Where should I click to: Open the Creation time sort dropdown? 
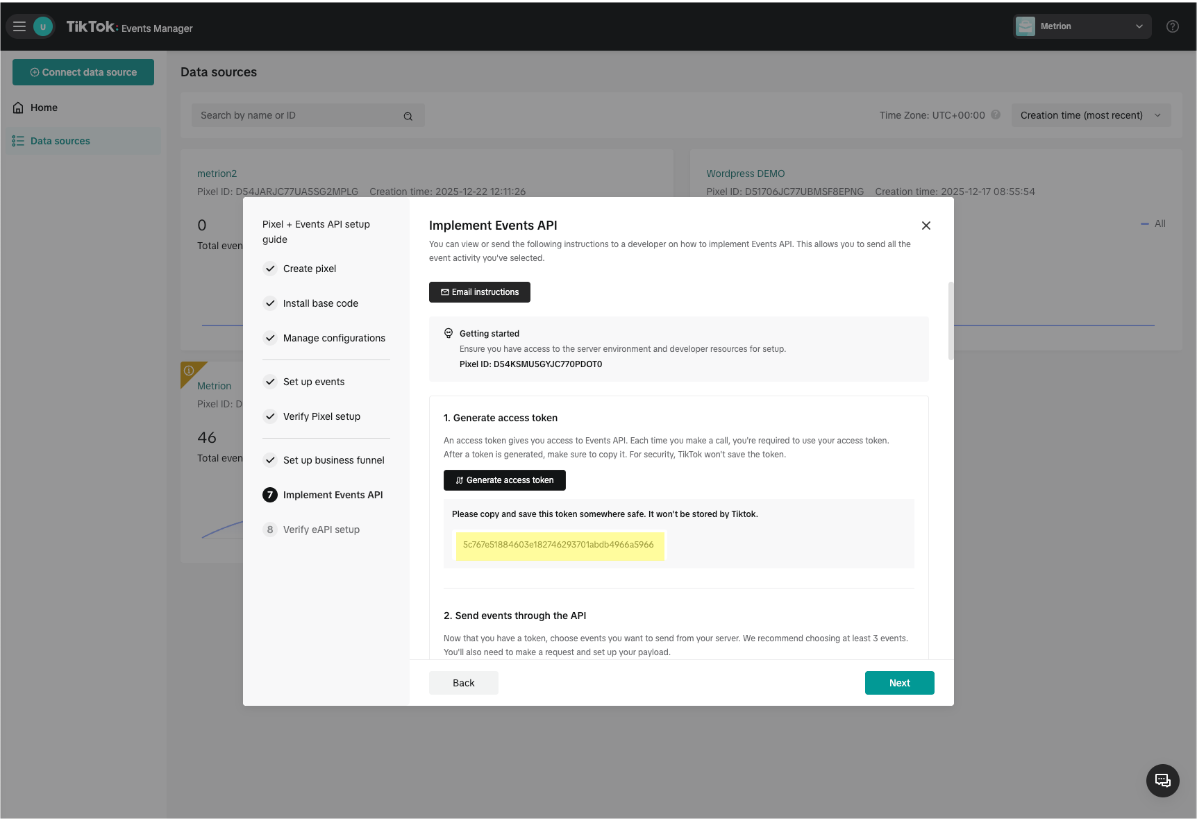click(x=1091, y=115)
